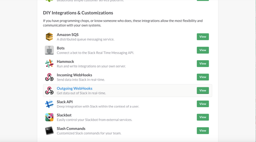Click the Incoming WebHooks icon
This screenshot has width=256, height=142.
click(x=49, y=77)
